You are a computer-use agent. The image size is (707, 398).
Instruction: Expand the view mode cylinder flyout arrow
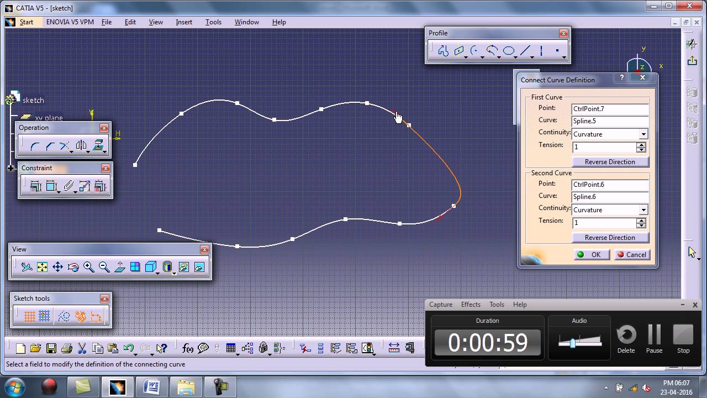(174, 273)
